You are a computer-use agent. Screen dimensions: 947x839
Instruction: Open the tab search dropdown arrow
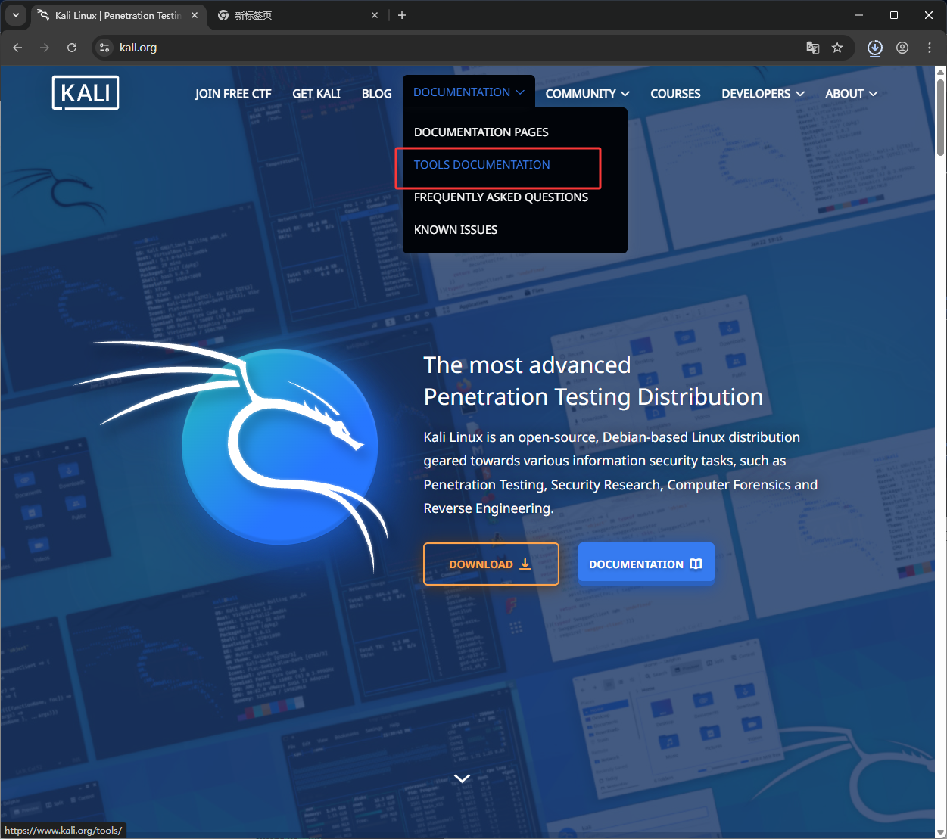click(x=15, y=15)
